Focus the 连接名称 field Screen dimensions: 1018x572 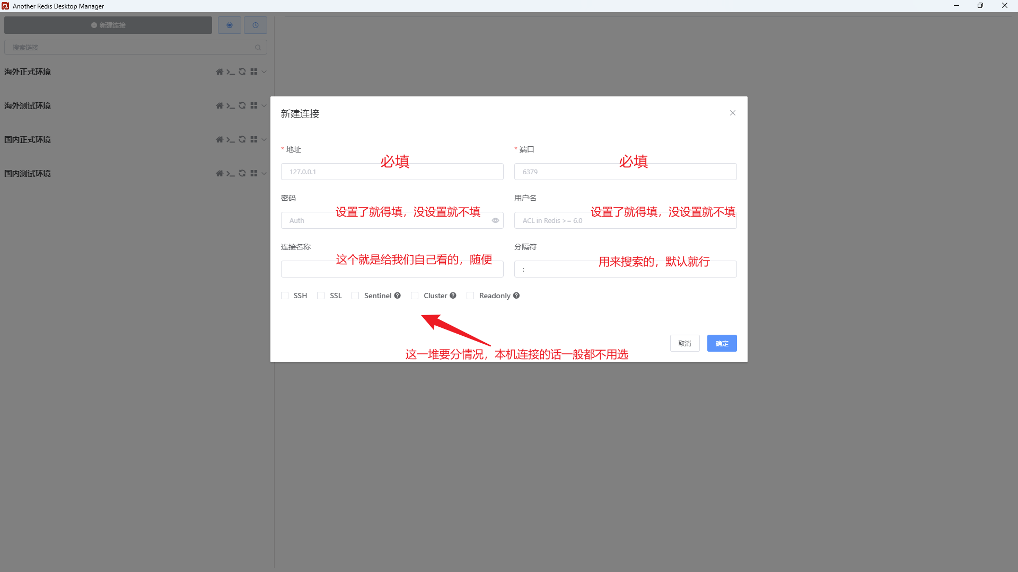pyautogui.click(x=392, y=269)
